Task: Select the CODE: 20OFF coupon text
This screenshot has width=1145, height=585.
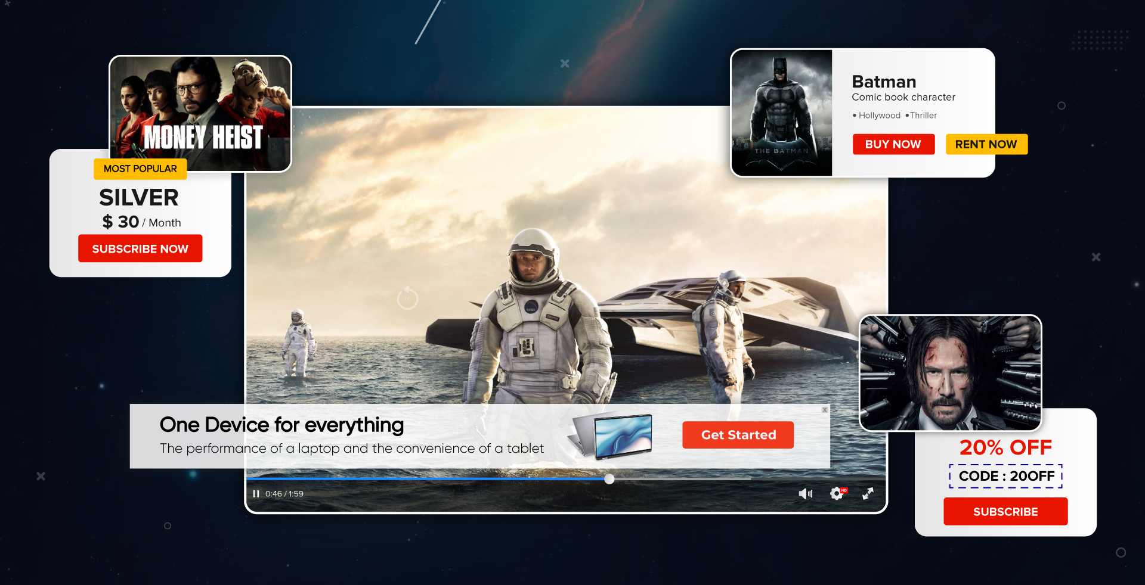Action: (x=1005, y=476)
